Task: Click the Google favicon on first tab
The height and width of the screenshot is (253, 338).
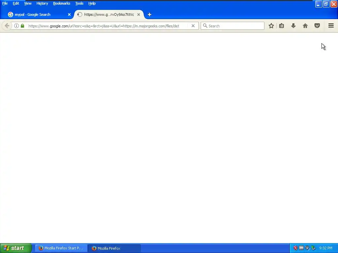Action: pyautogui.click(x=10, y=14)
